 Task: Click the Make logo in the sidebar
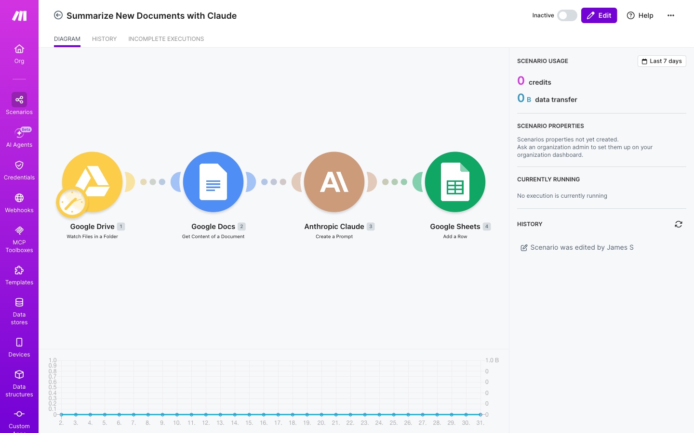(x=19, y=16)
